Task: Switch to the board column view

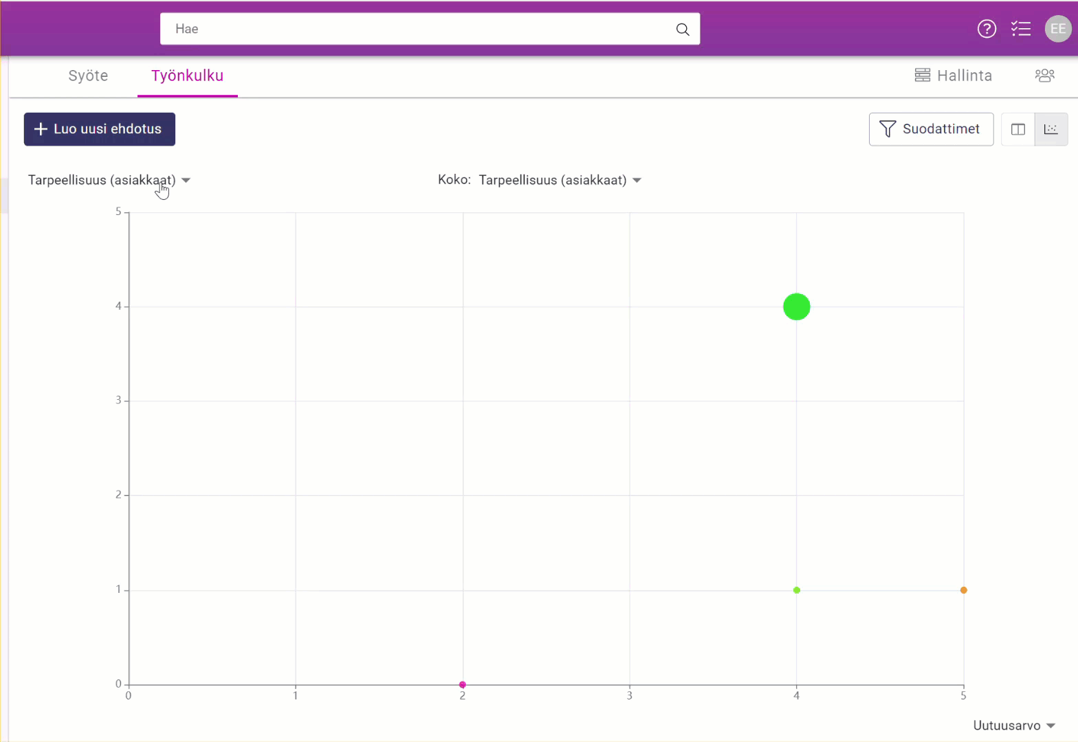Action: tap(1018, 129)
